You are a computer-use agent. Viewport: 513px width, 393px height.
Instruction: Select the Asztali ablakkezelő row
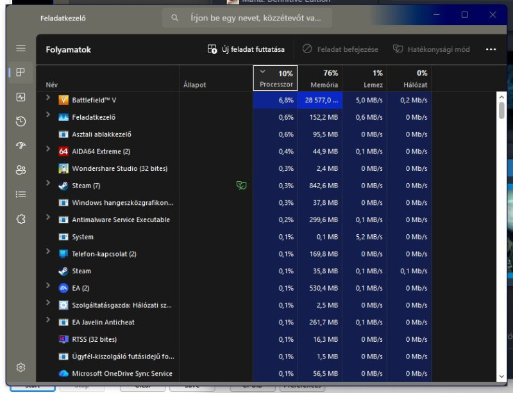tap(233, 134)
